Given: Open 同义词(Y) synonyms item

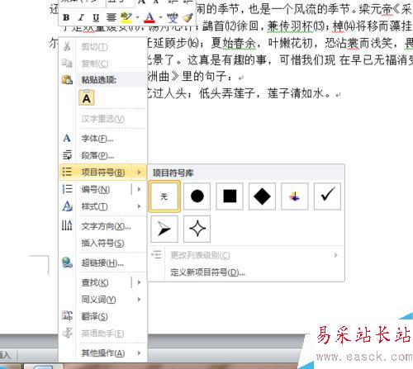Looking at the screenshot, I should 98,300.
